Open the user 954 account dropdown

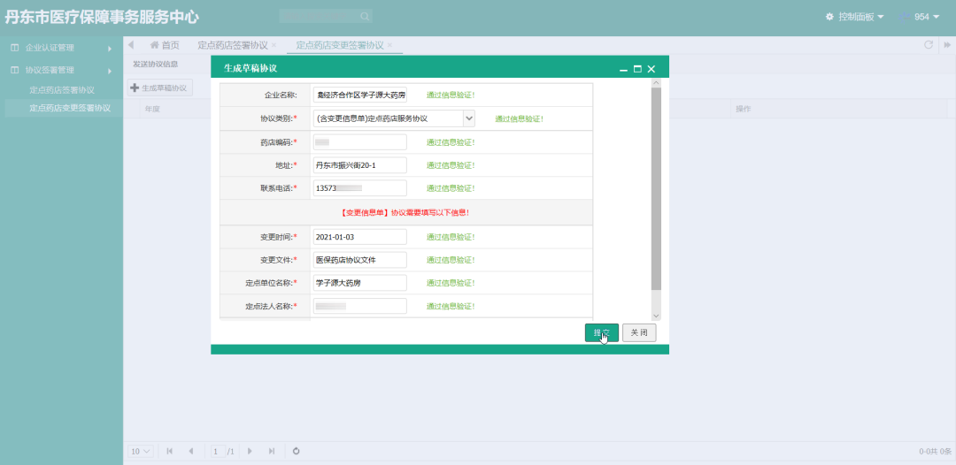coord(921,17)
